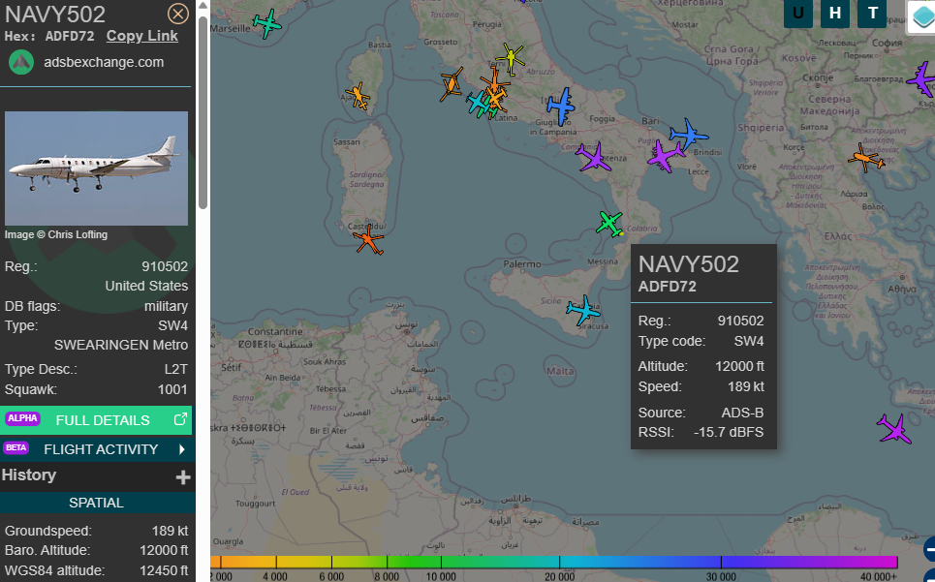Expand the History section with the plus

[183, 476]
